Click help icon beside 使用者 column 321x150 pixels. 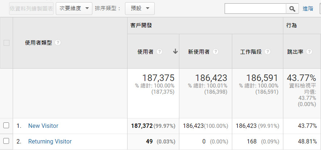pyautogui.click(x=159, y=52)
